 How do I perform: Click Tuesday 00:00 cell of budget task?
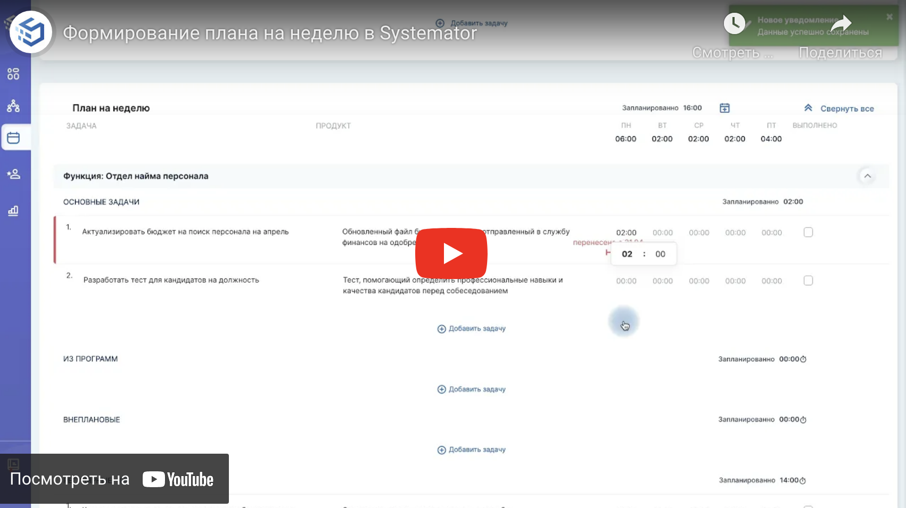click(x=663, y=233)
